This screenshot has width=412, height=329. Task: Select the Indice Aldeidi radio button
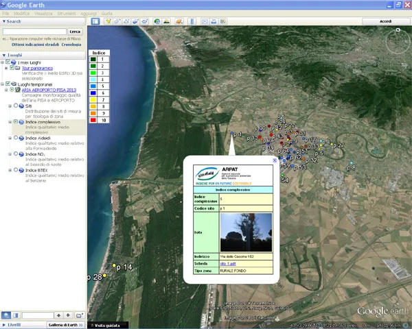point(16,138)
